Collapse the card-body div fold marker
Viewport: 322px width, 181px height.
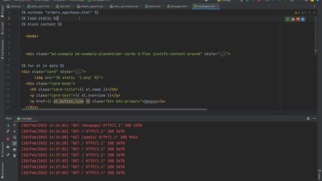point(19,83)
